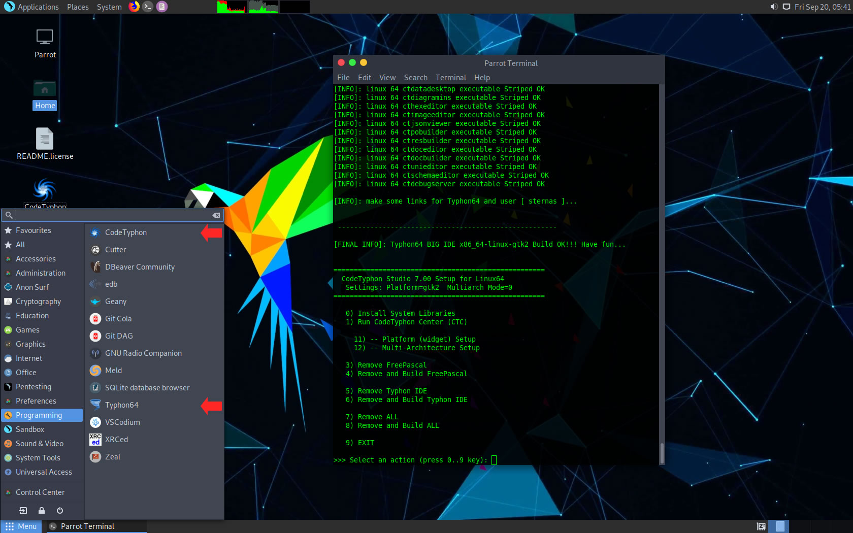Open Sound & Video category
The height and width of the screenshot is (533, 853).
click(42, 444)
